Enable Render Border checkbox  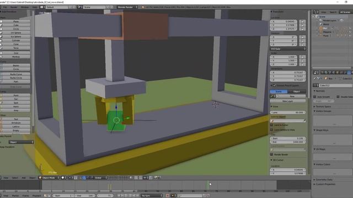pos(271,155)
